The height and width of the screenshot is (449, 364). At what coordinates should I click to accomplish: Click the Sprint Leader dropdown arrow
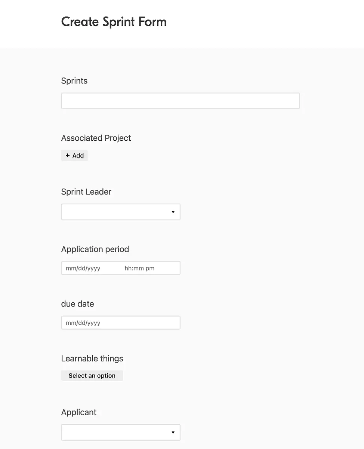click(173, 212)
